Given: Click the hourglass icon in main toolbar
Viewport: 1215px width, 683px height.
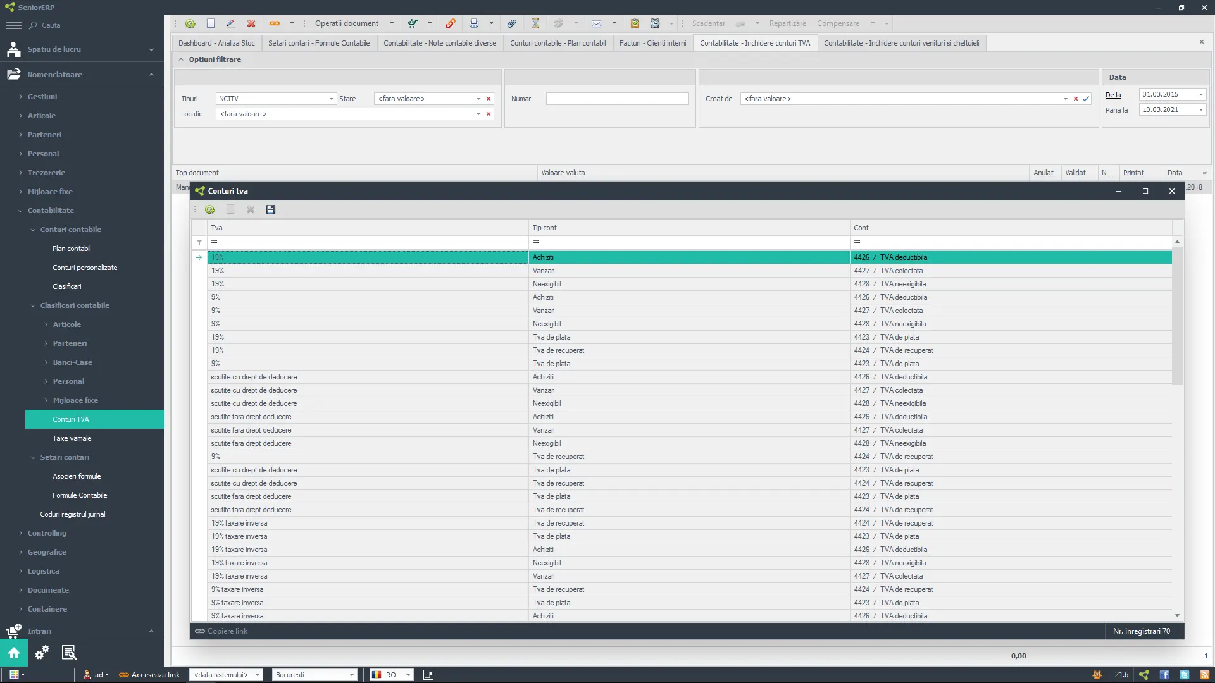Looking at the screenshot, I should tap(535, 23).
